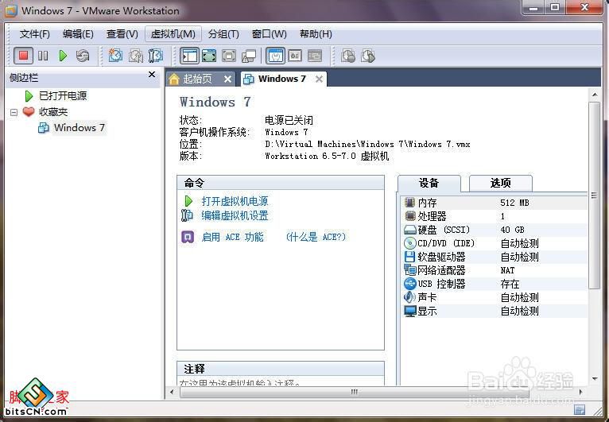Open the 帮助(H) menu
Screen dimensions: 609x422
[316, 34]
